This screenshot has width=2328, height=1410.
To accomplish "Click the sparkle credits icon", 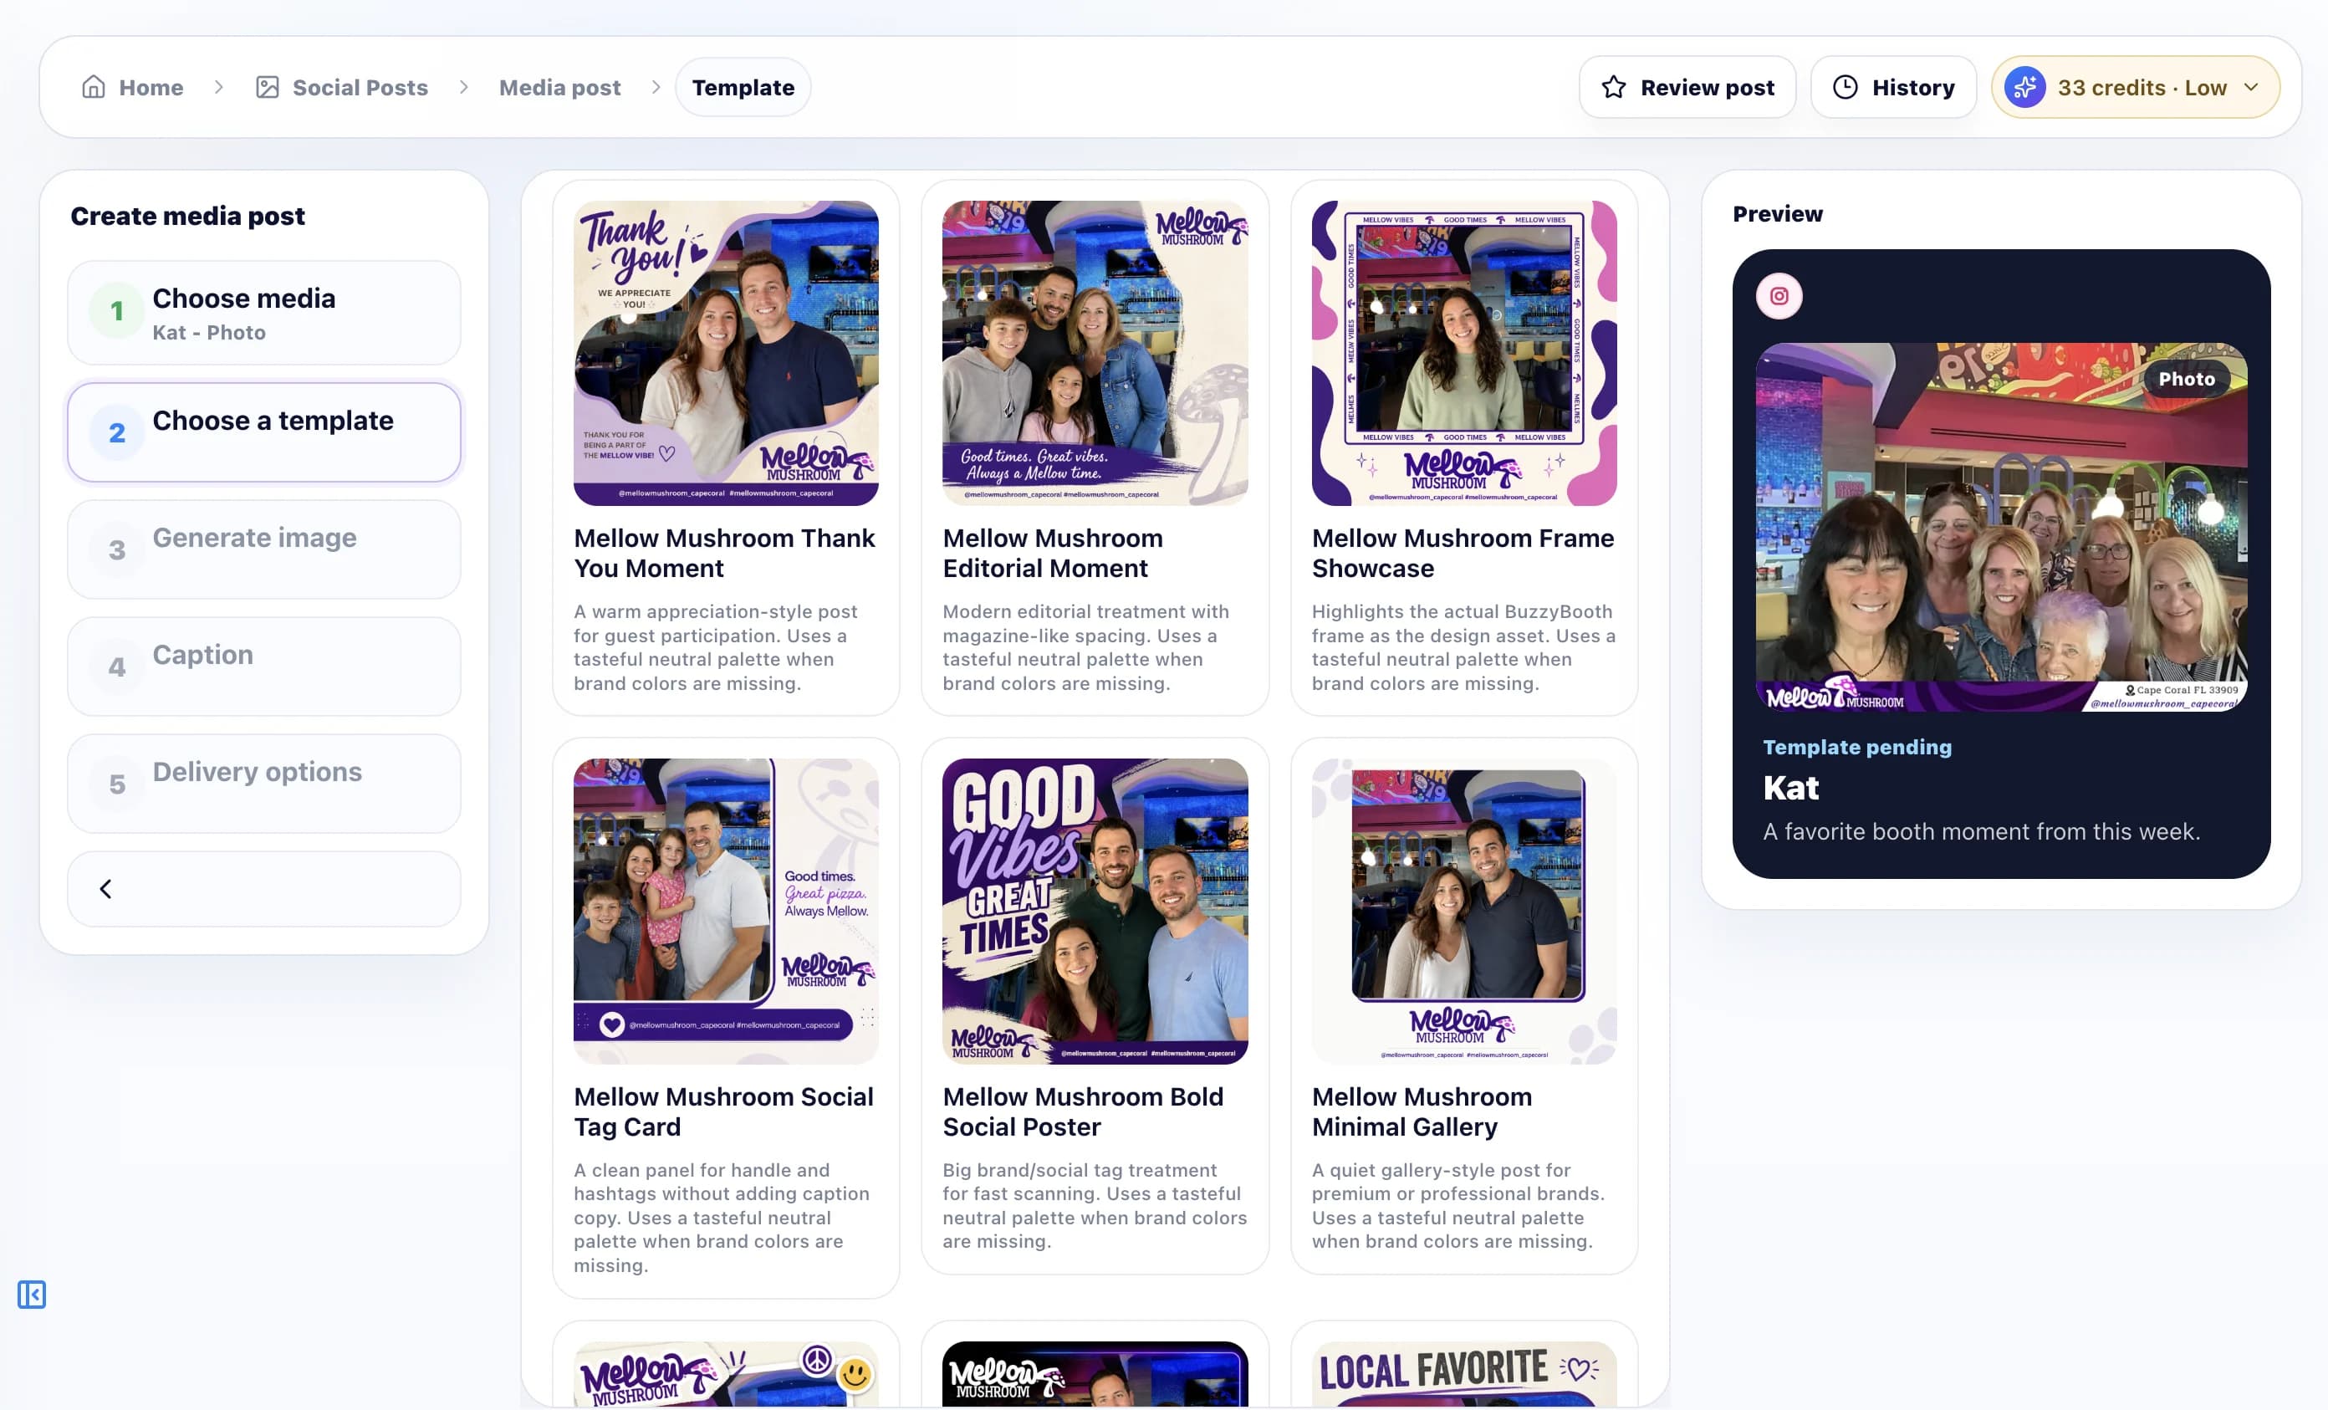I will point(2024,87).
